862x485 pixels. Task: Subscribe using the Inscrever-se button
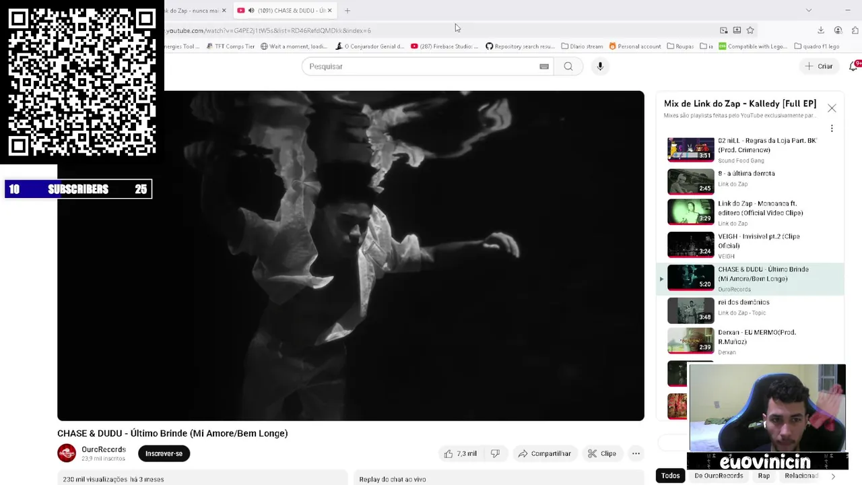click(x=164, y=453)
